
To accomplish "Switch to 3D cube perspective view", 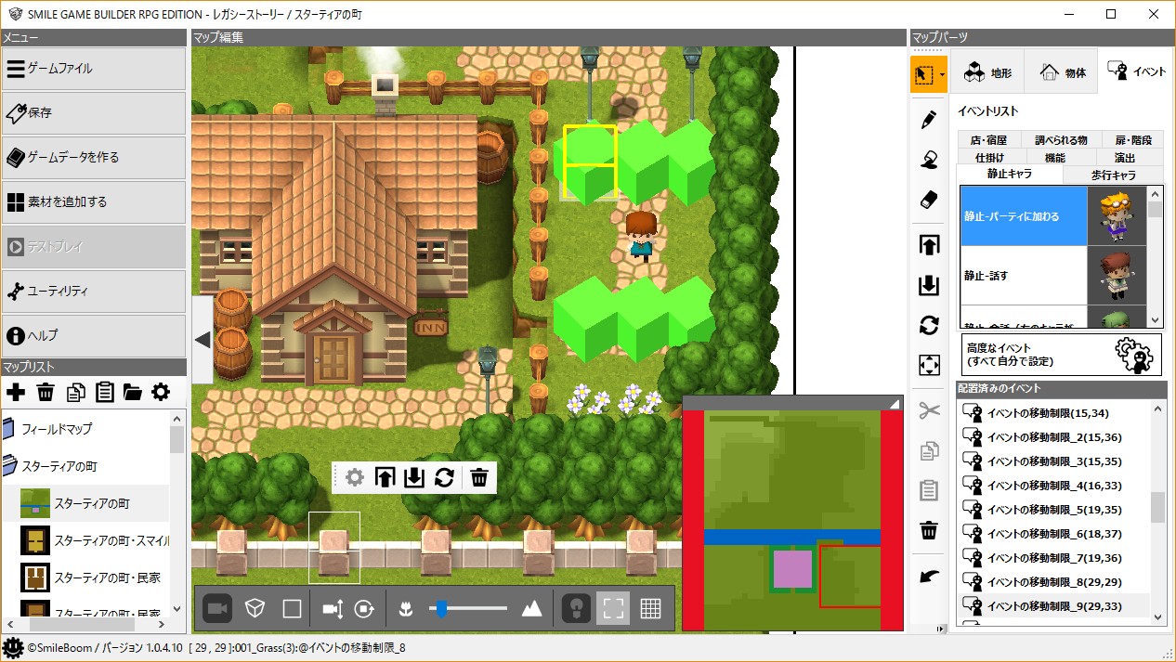I will [255, 608].
